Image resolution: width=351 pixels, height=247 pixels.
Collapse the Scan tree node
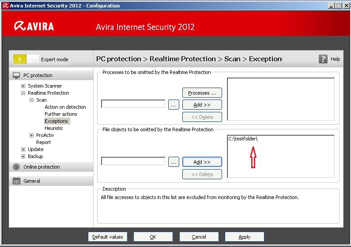[x=31, y=100]
